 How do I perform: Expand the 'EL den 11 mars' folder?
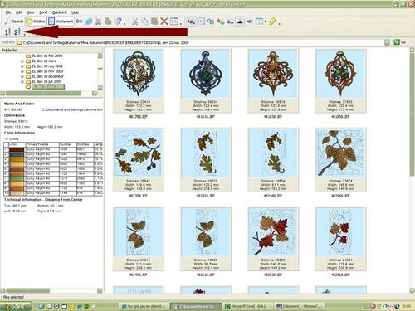(22, 61)
